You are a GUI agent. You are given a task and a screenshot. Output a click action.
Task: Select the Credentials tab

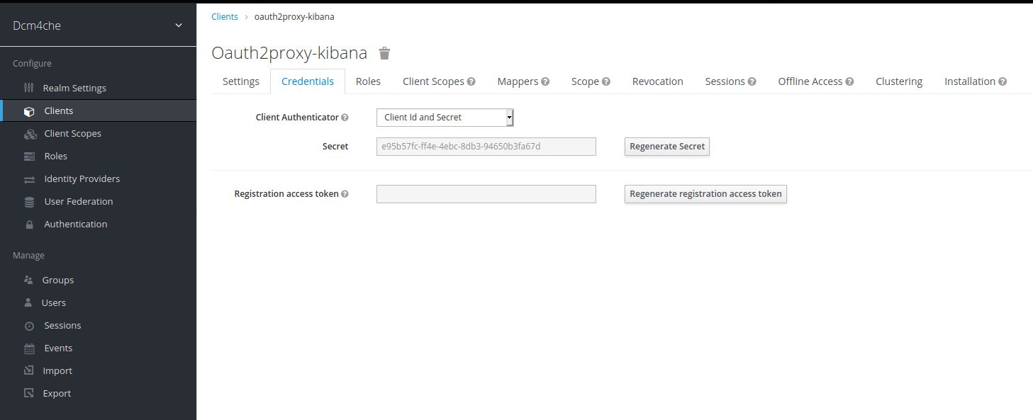pyautogui.click(x=308, y=81)
